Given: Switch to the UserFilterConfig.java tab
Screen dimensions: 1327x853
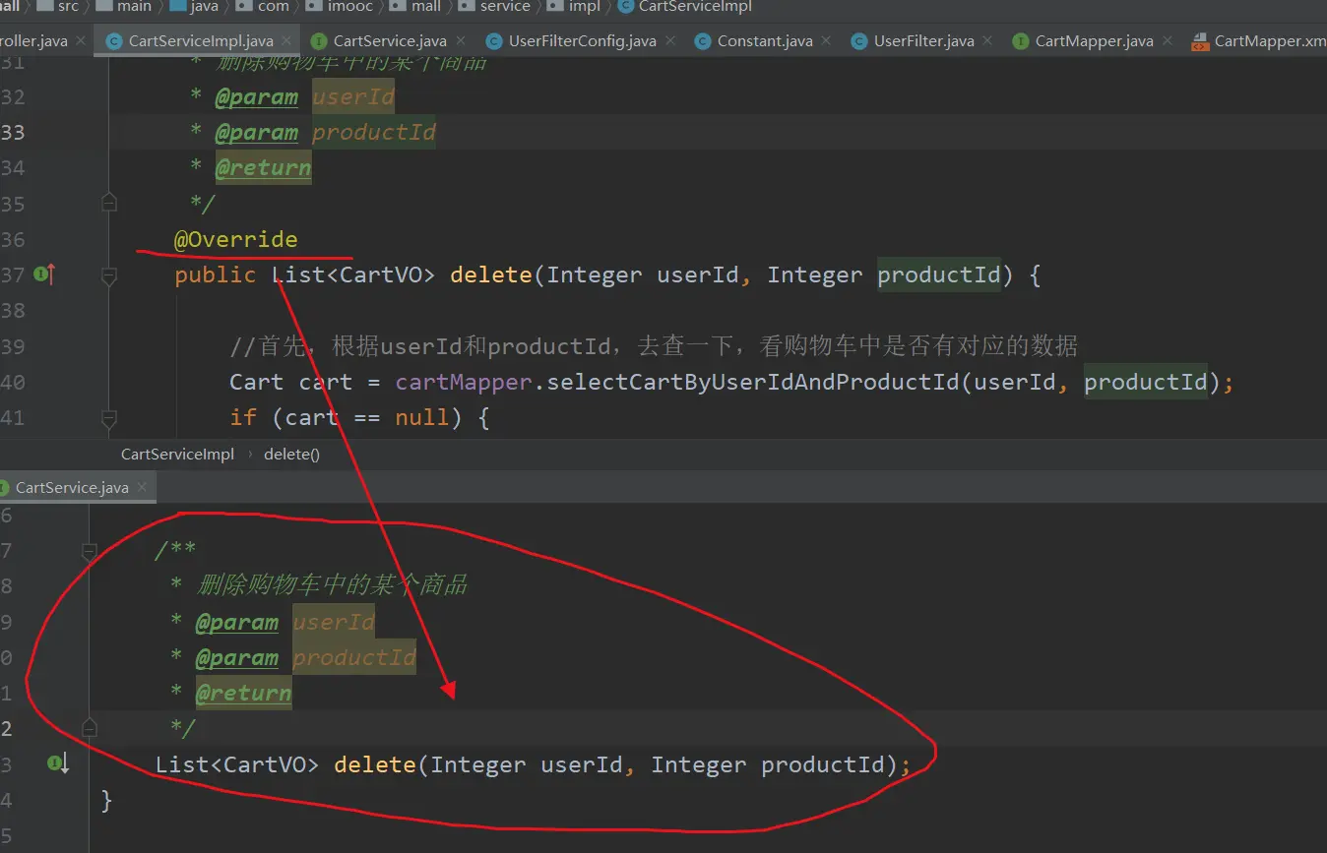Looking at the screenshot, I should tap(581, 40).
